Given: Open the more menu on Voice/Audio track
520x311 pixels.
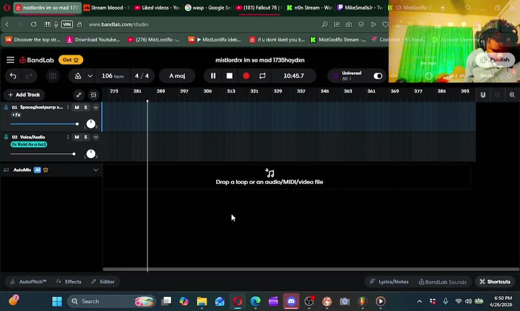Looking at the screenshot, I should click(x=68, y=137).
